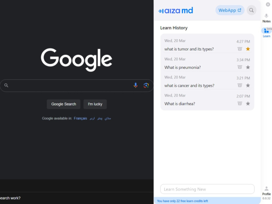Open 'what is cancer and its types?' history item
The image size is (272, 204).
pos(189,85)
